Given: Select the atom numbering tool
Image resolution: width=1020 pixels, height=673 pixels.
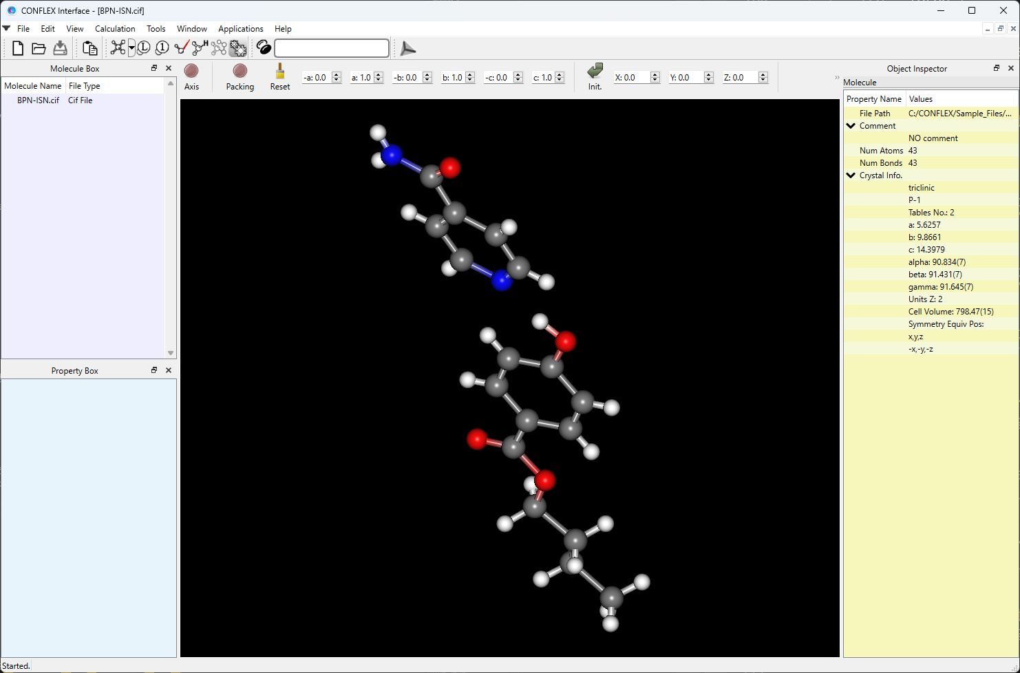Looking at the screenshot, I should coord(162,47).
